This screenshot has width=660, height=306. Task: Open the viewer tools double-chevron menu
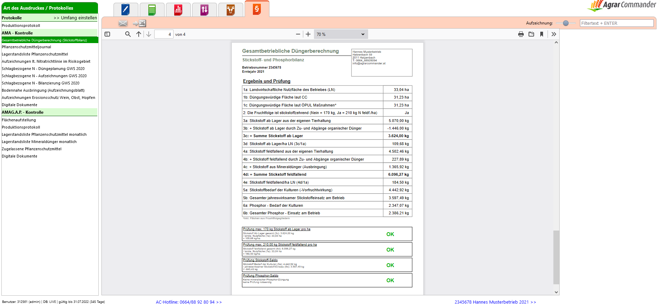point(554,34)
